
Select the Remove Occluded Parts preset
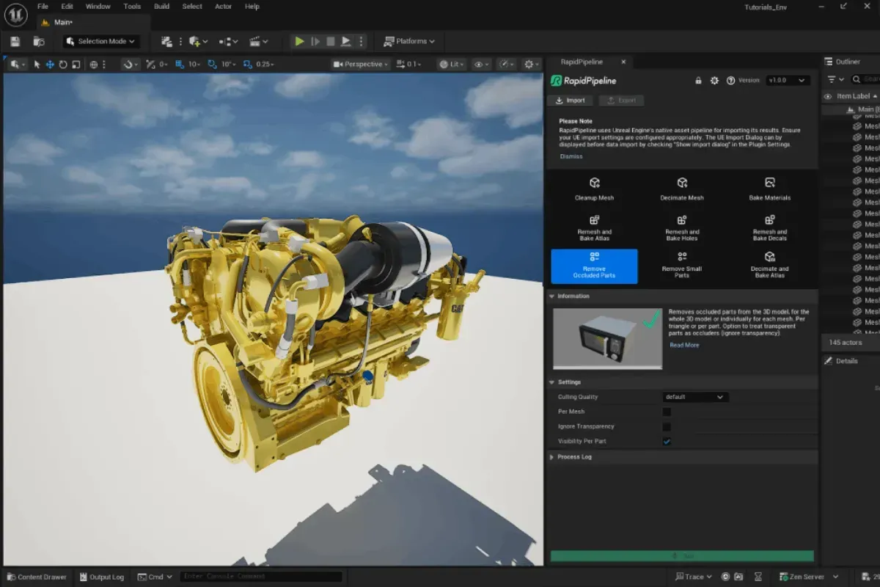[594, 266]
